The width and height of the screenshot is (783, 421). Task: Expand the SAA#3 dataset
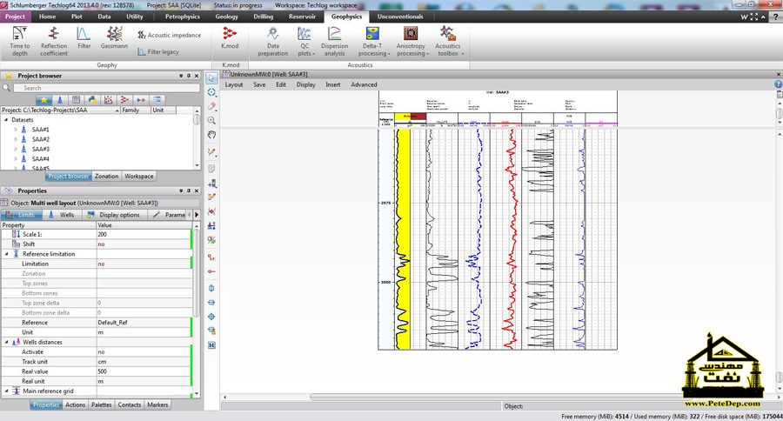tap(16, 149)
